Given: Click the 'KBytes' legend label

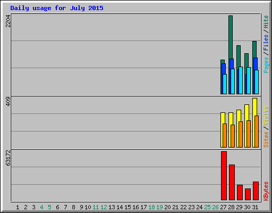Looking at the screenshot, I should tap(266, 191).
